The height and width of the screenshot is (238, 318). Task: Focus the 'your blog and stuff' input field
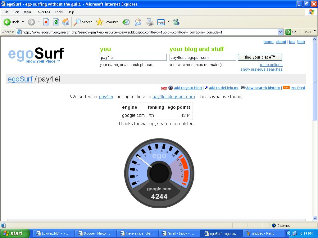click(203, 57)
